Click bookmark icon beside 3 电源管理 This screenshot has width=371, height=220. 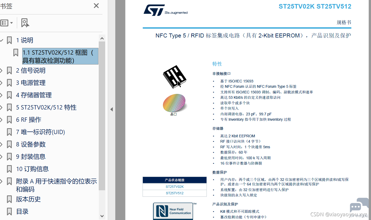[9, 83]
